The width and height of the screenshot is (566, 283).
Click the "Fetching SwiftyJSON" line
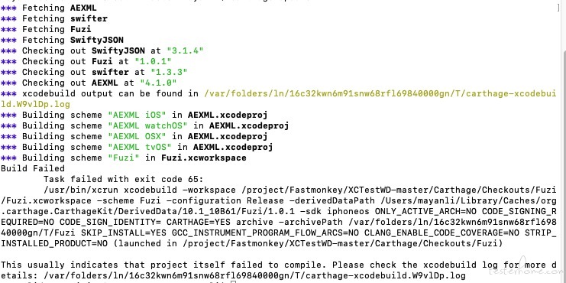click(x=62, y=40)
